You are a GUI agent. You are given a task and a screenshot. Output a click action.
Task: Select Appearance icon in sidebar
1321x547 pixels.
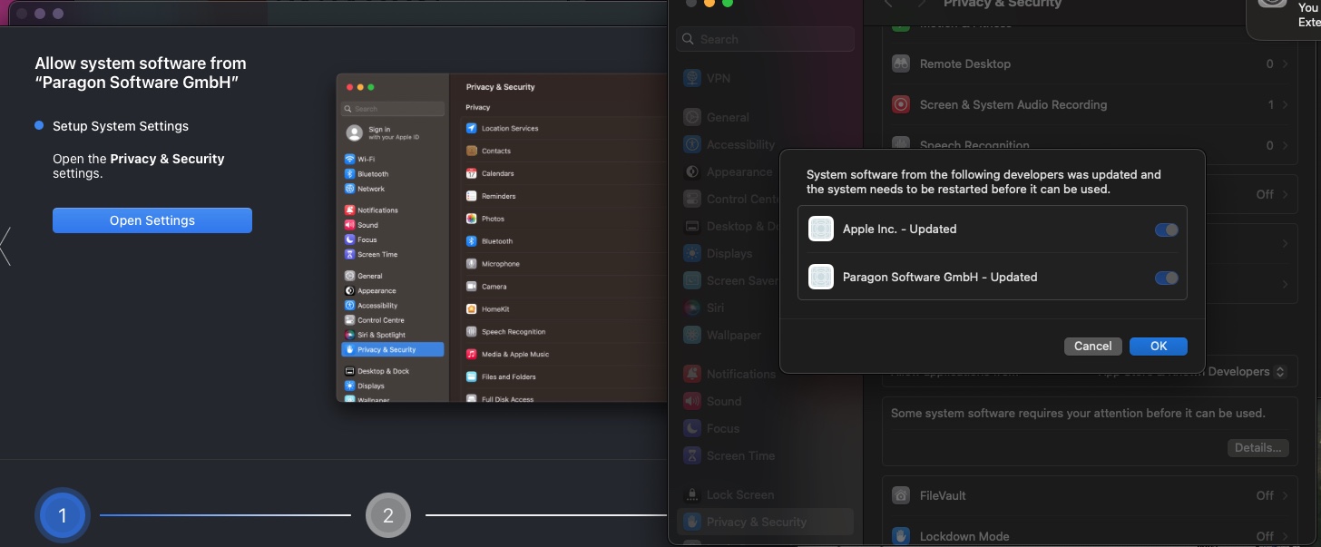tap(692, 171)
